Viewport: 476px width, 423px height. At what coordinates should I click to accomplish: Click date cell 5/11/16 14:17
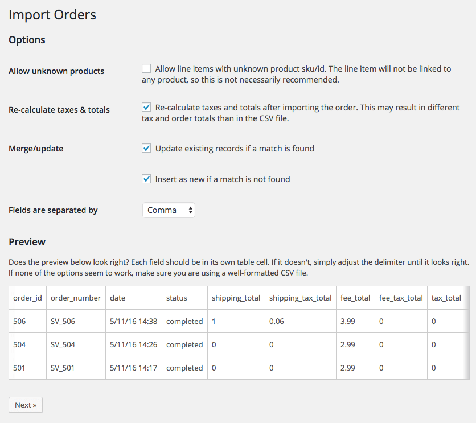pos(134,368)
